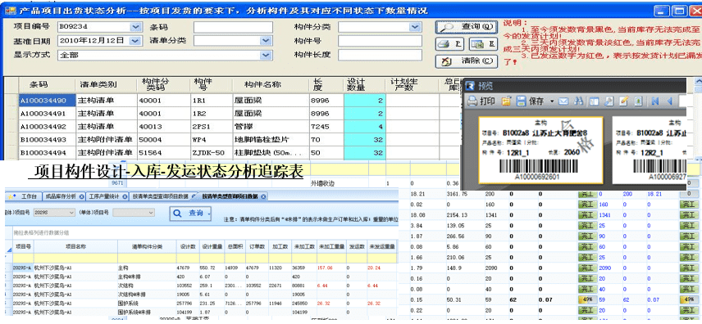Viewport: 702px width, 324px height.
Task: Click the 清除(C) clear button
Action: coord(467,61)
